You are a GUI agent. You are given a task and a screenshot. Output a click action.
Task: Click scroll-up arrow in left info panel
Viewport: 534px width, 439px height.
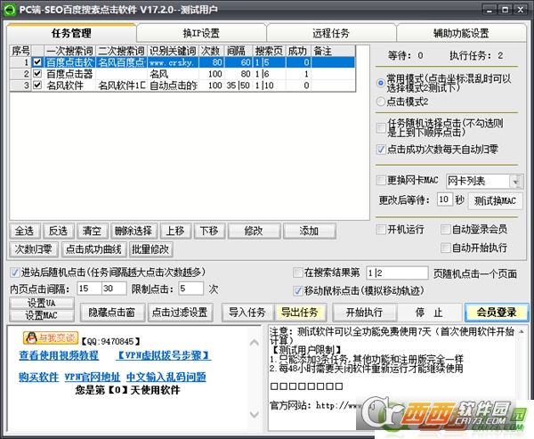(255, 343)
